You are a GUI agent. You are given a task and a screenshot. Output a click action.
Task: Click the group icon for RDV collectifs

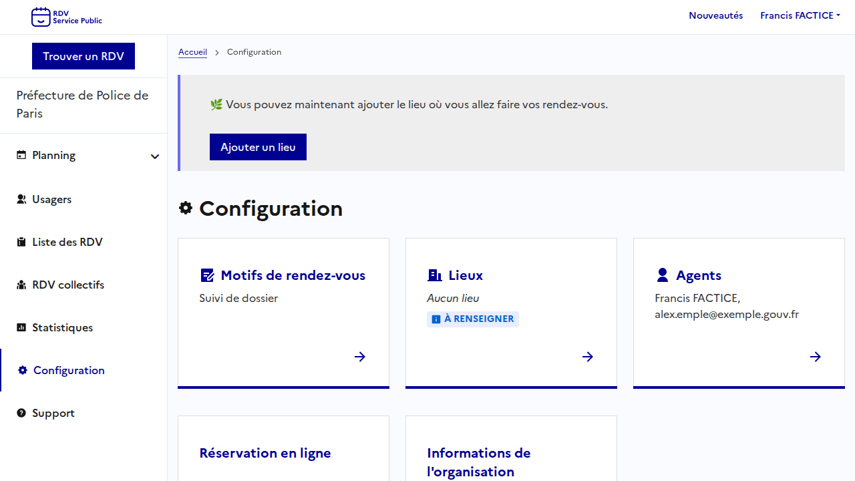(21, 285)
